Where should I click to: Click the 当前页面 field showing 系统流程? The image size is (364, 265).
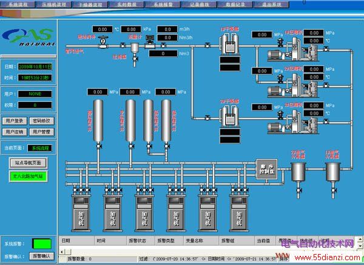pyautogui.click(x=39, y=148)
